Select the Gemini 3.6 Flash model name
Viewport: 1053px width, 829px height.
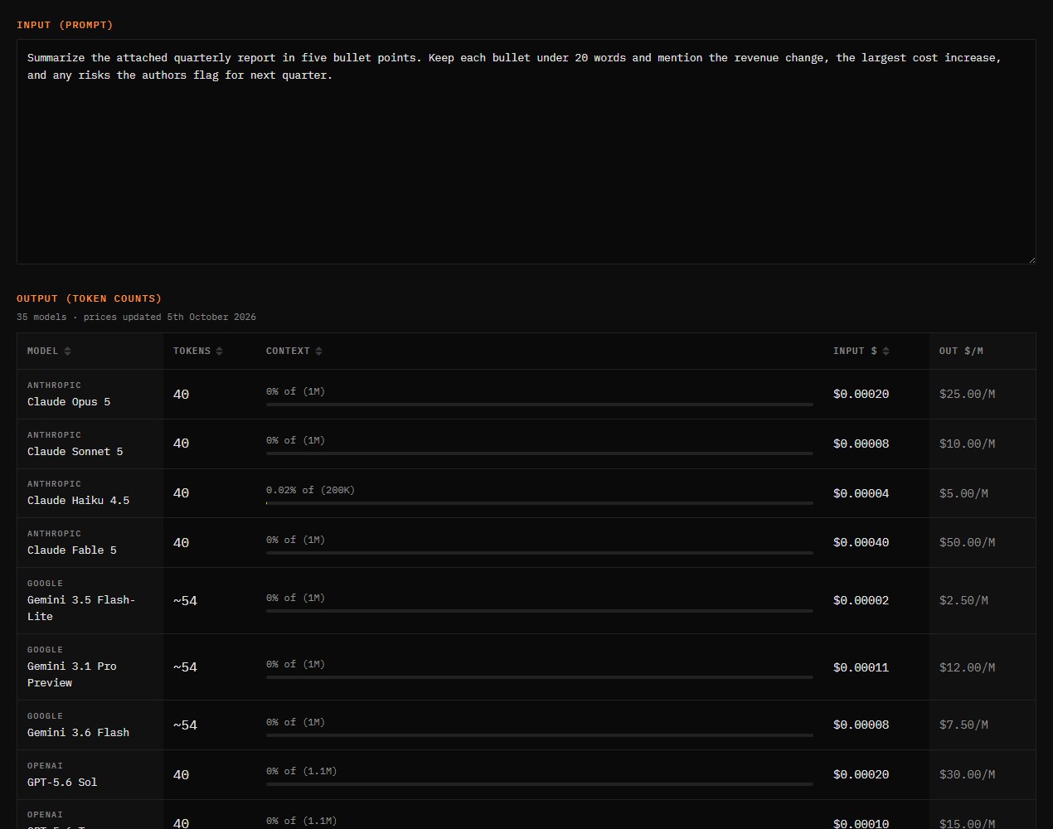78,733
